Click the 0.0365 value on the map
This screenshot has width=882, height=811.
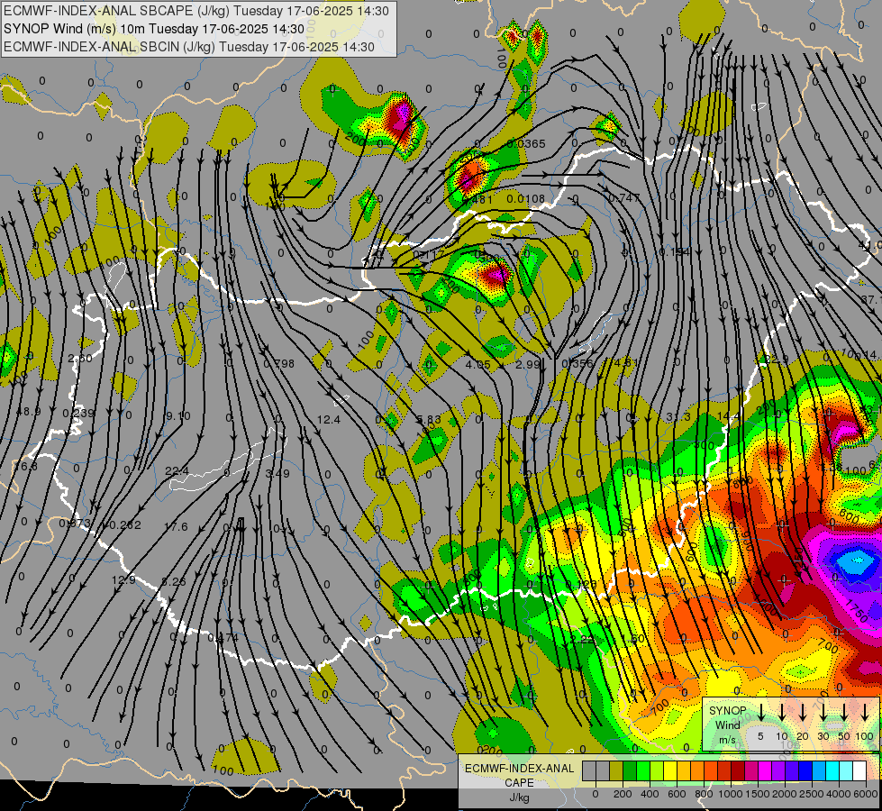coord(526,144)
